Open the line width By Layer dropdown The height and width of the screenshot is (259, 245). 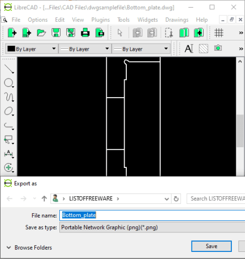85,49
